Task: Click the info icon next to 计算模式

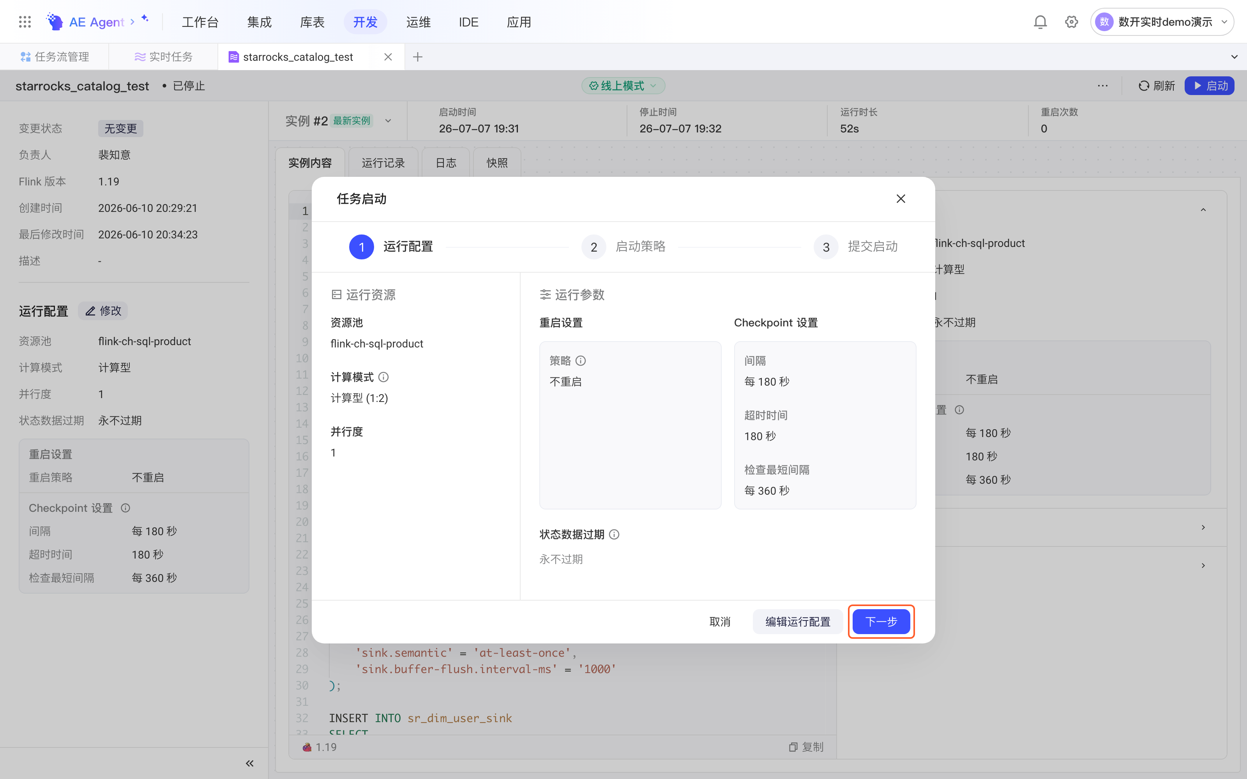Action: pyautogui.click(x=383, y=377)
